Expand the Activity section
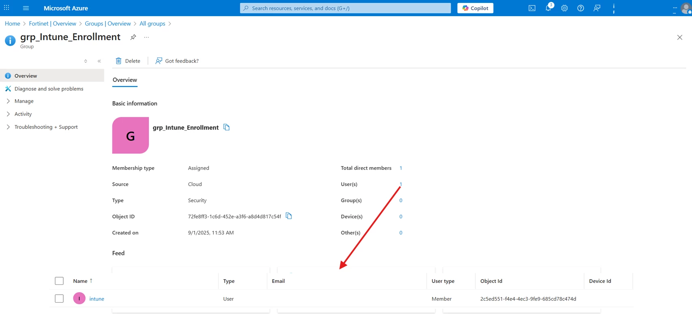The height and width of the screenshot is (314, 692). (x=23, y=114)
